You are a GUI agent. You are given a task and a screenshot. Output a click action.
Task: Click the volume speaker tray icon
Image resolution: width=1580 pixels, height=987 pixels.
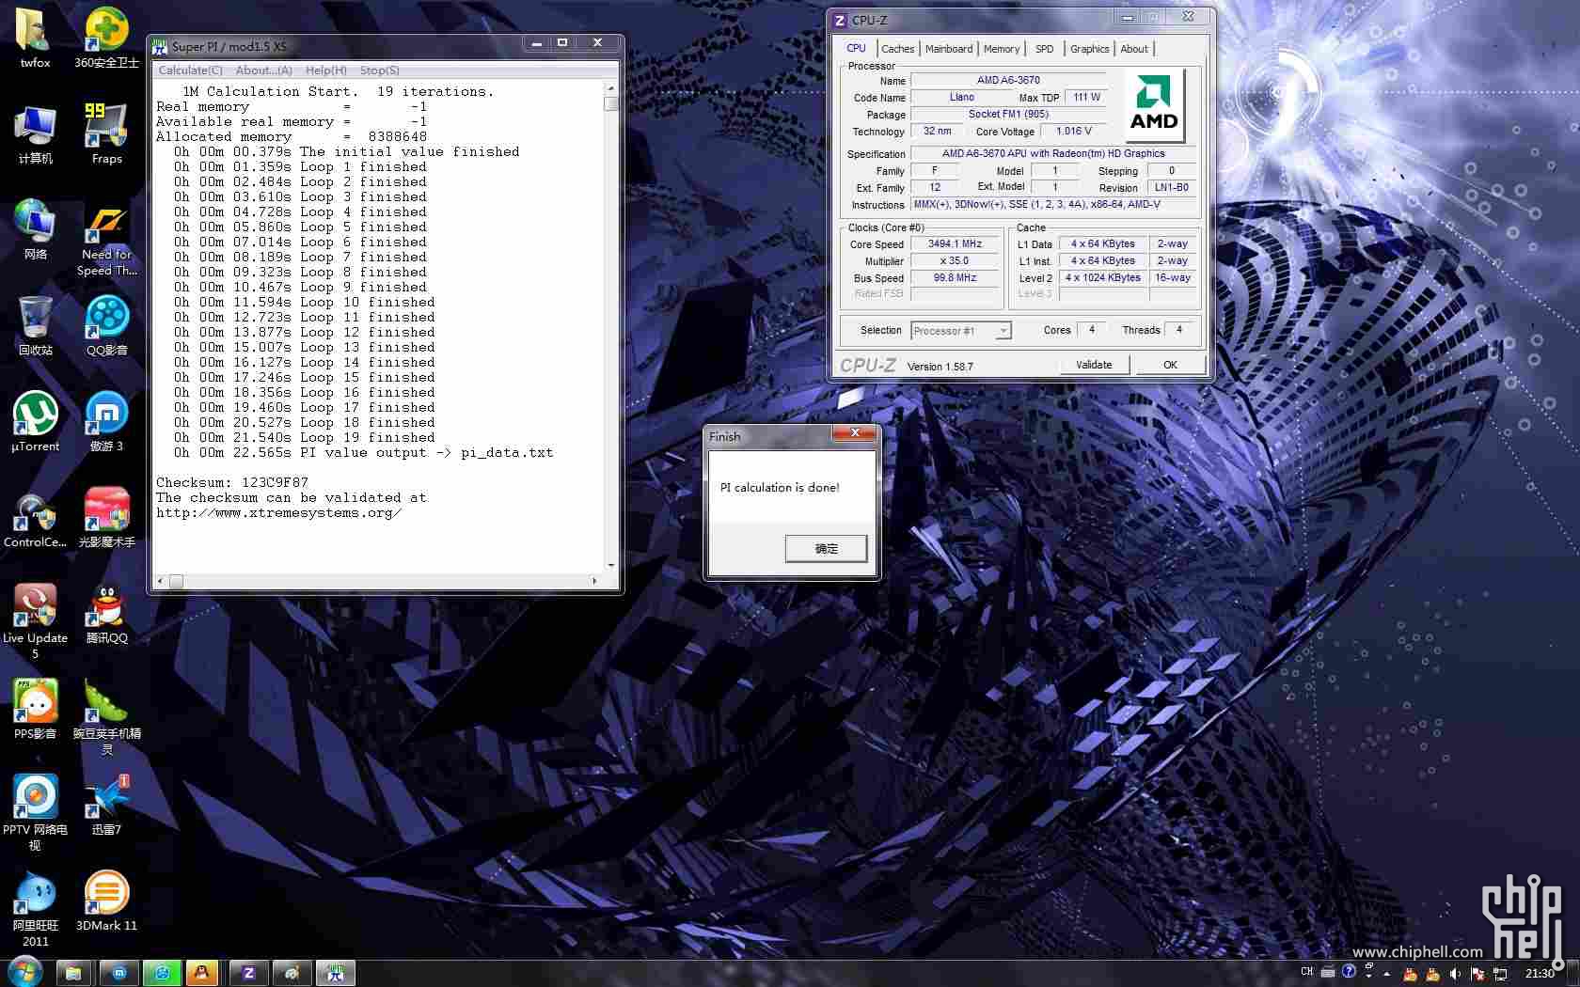[1455, 973]
